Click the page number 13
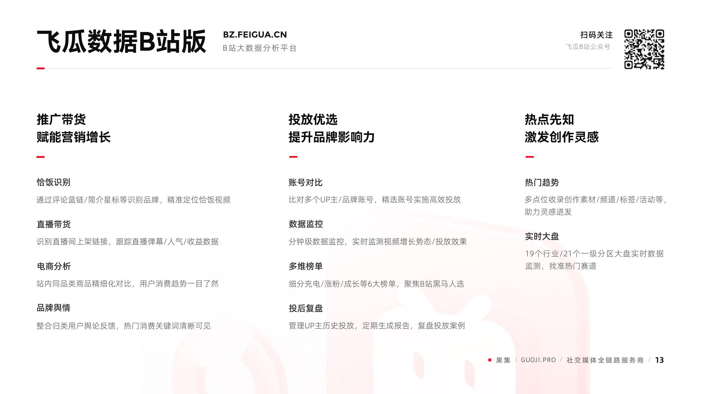The image size is (701, 394). point(659,360)
